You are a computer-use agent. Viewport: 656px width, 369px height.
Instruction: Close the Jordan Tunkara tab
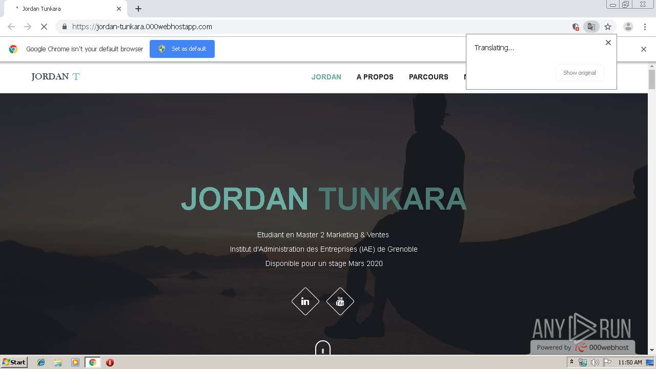(x=119, y=9)
